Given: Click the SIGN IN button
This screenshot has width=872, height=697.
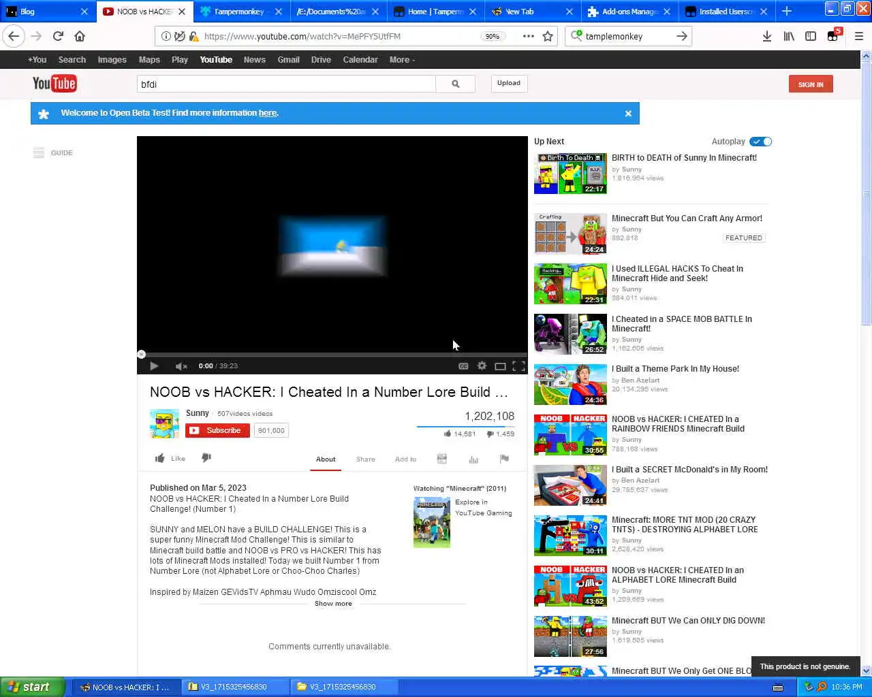Looking at the screenshot, I should (811, 84).
